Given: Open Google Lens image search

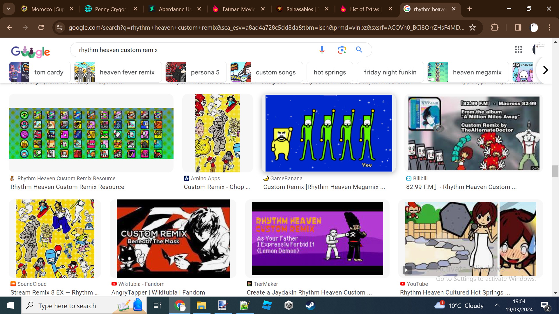Looking at the screenshot, I should [x=342, y=50].
